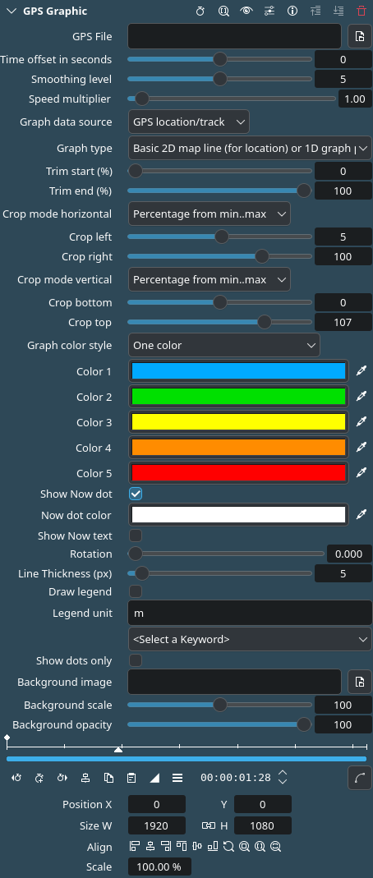The image size is (373, 878).
Task: Enable the Draw legend checkbox
Action: point(136,591)
